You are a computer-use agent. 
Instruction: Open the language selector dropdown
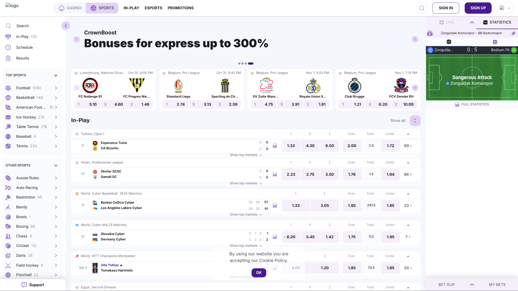(505, 8)
